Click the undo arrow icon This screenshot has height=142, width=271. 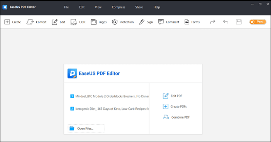tap(225, 22)
